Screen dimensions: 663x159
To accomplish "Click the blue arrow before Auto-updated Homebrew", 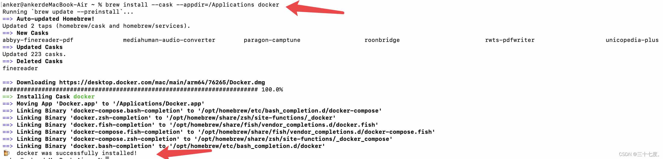I will tap(7, 19).
